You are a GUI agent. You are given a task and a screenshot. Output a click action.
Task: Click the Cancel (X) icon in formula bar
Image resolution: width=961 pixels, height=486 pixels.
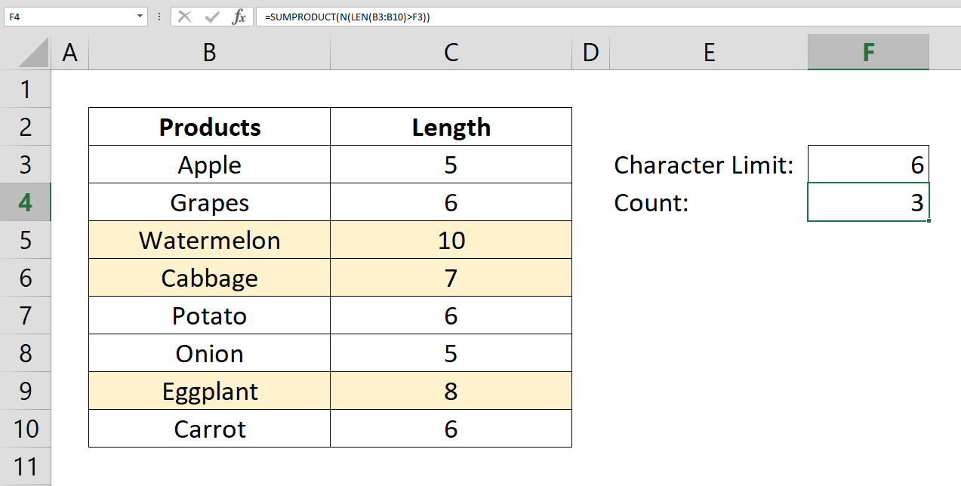(x=185, y=17)
